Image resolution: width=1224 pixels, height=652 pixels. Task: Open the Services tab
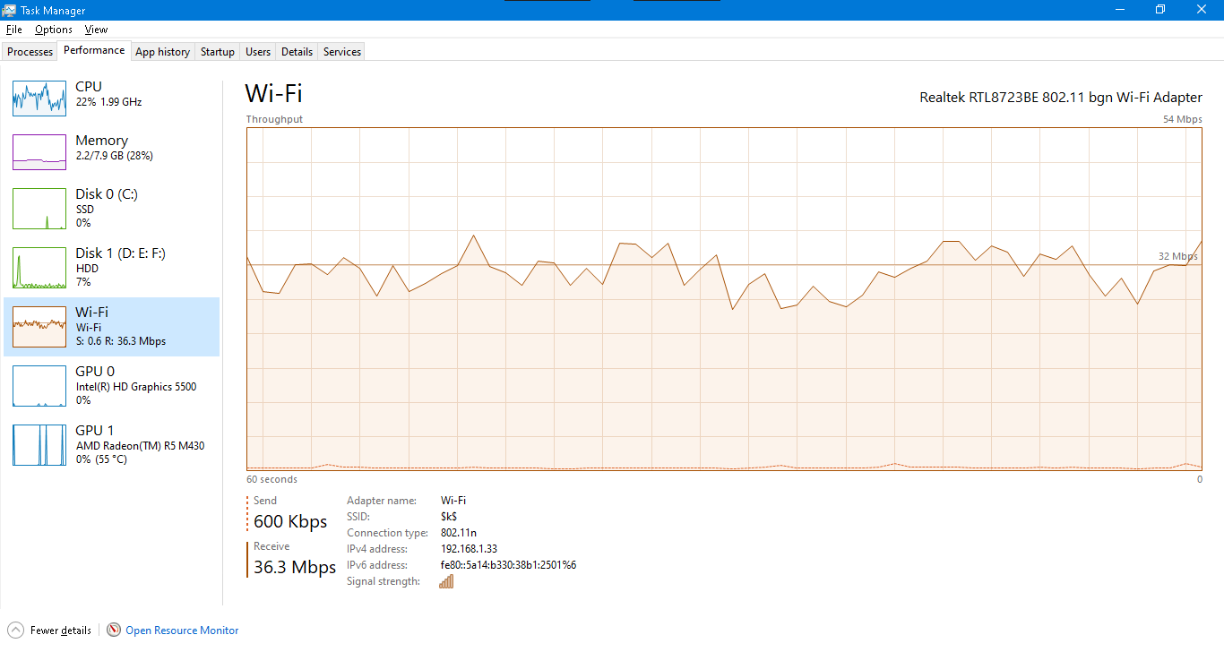click(342, 52)
